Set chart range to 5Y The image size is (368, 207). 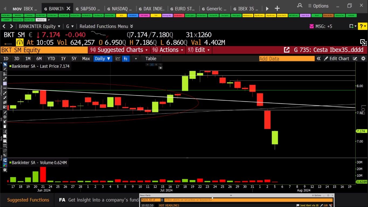coord(74,58)
